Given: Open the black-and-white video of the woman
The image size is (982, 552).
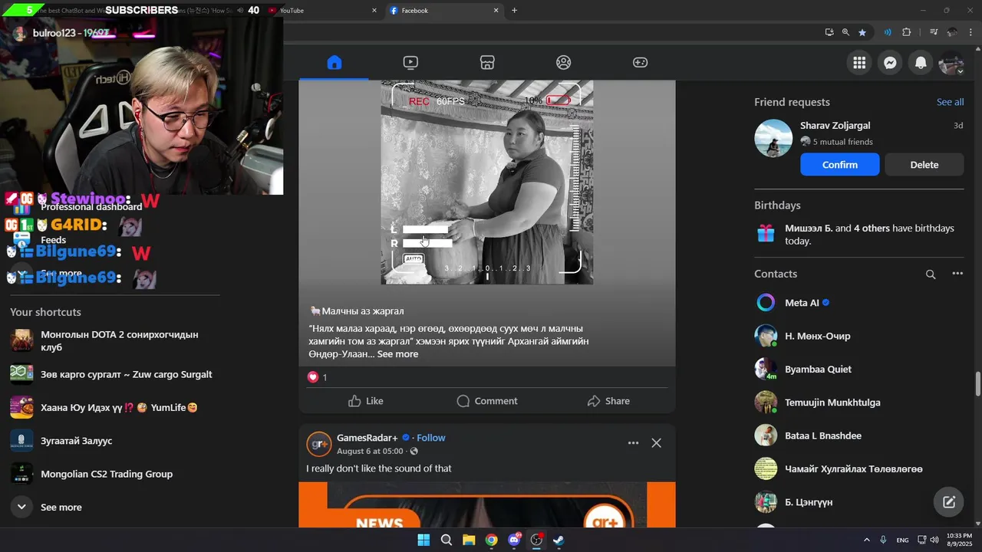Looking at the screenshot, I should click(487, 182).
